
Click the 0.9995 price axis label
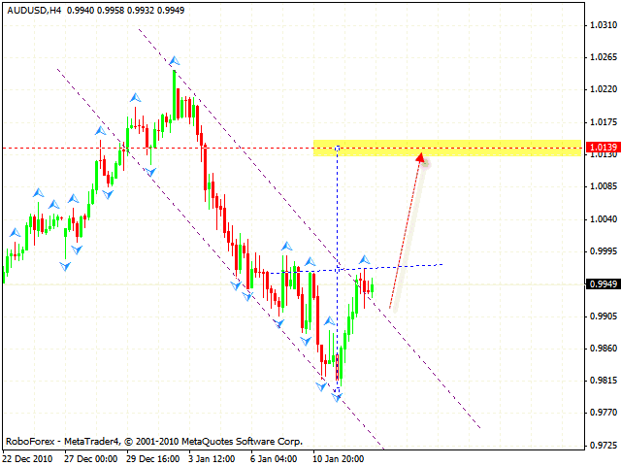(604, 251)
